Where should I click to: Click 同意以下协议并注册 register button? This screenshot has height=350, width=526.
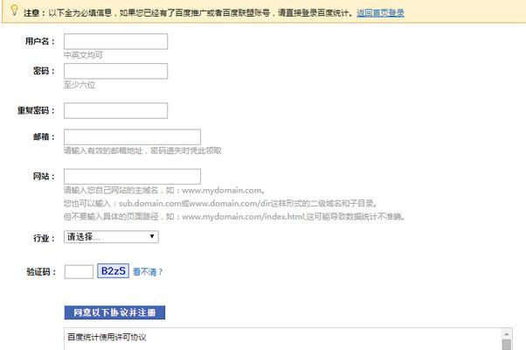coord(114,312)
